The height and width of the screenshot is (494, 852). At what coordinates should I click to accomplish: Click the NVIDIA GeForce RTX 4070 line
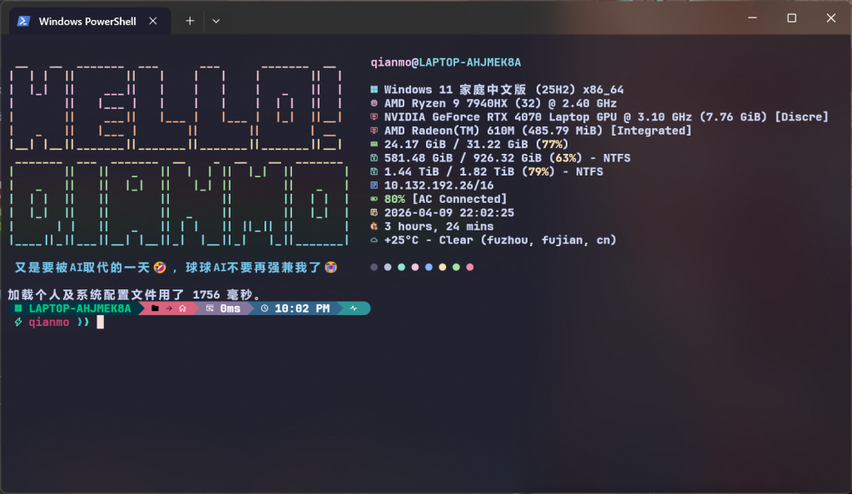[x=607, y=116]
